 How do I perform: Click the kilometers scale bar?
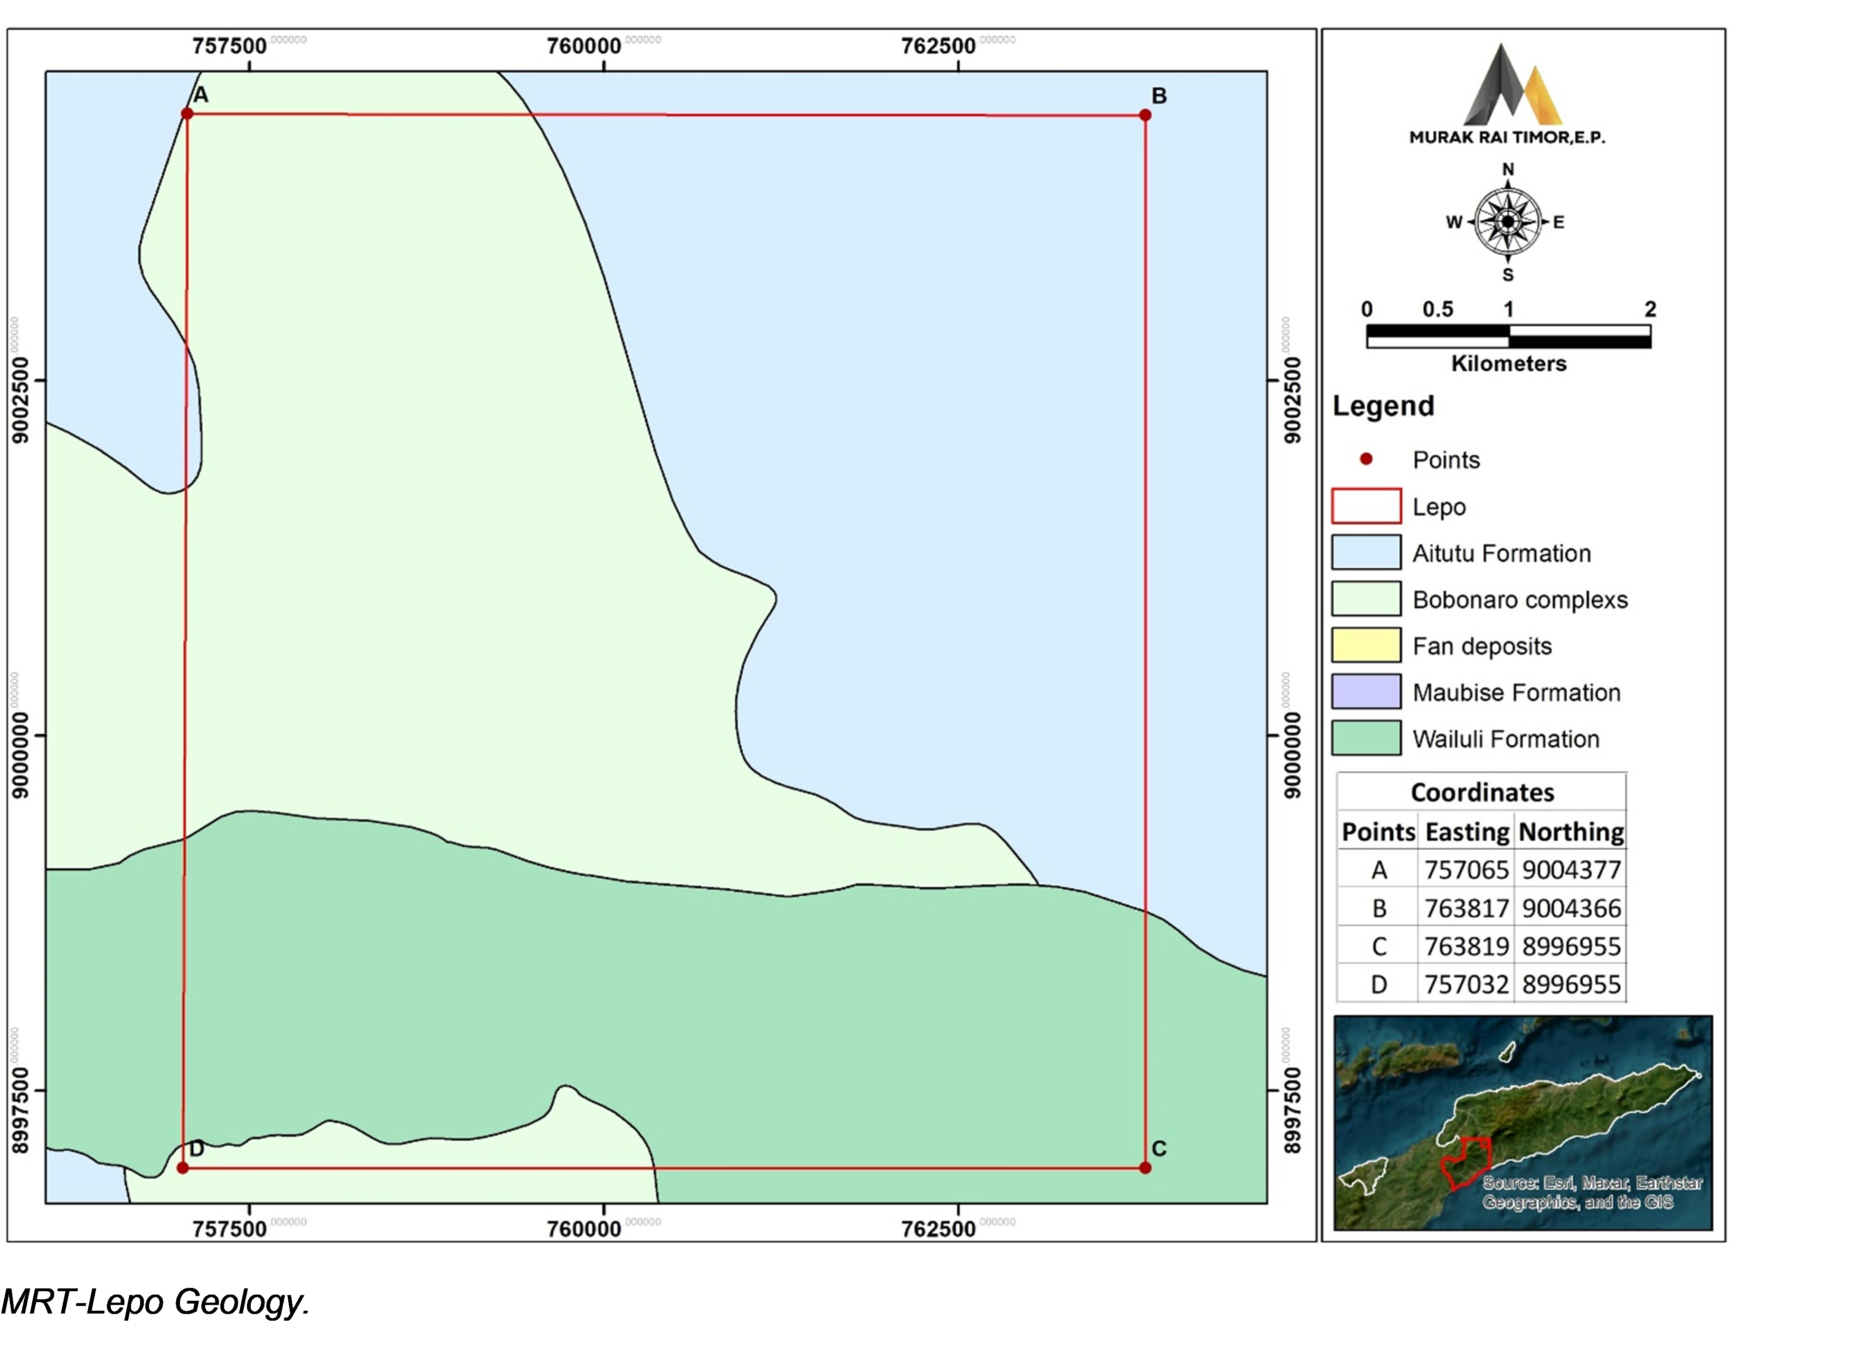tap(1508, 337)
